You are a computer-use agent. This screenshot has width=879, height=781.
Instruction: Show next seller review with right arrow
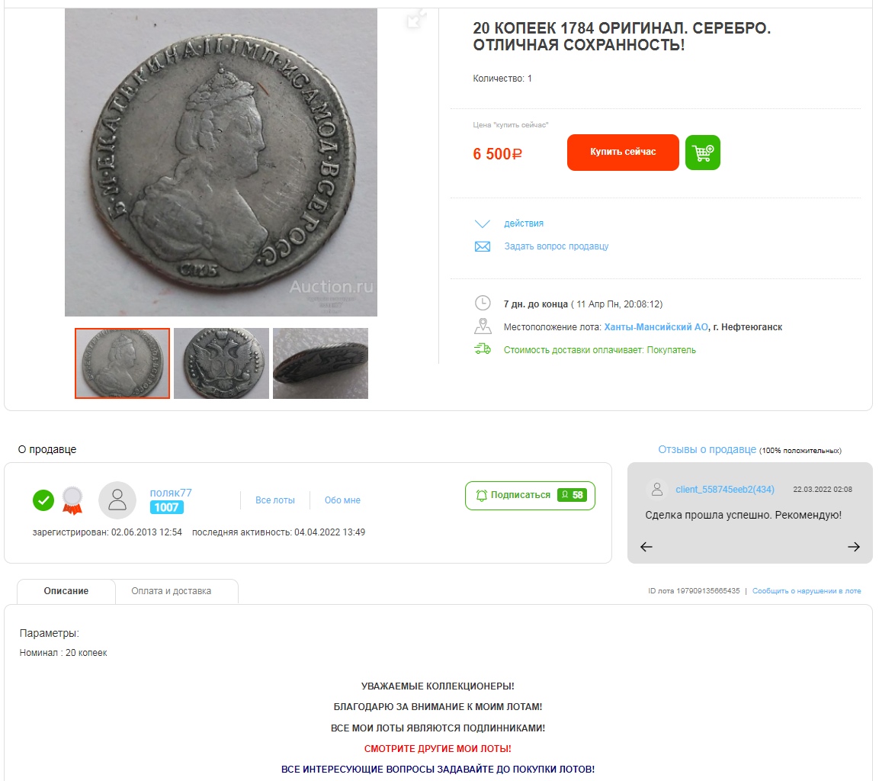853,547
